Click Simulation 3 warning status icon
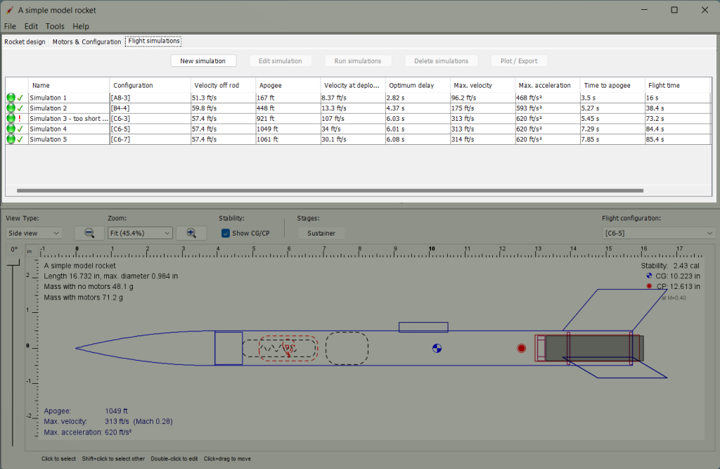This screenshot has width=720, height=469. pos(20,119)
